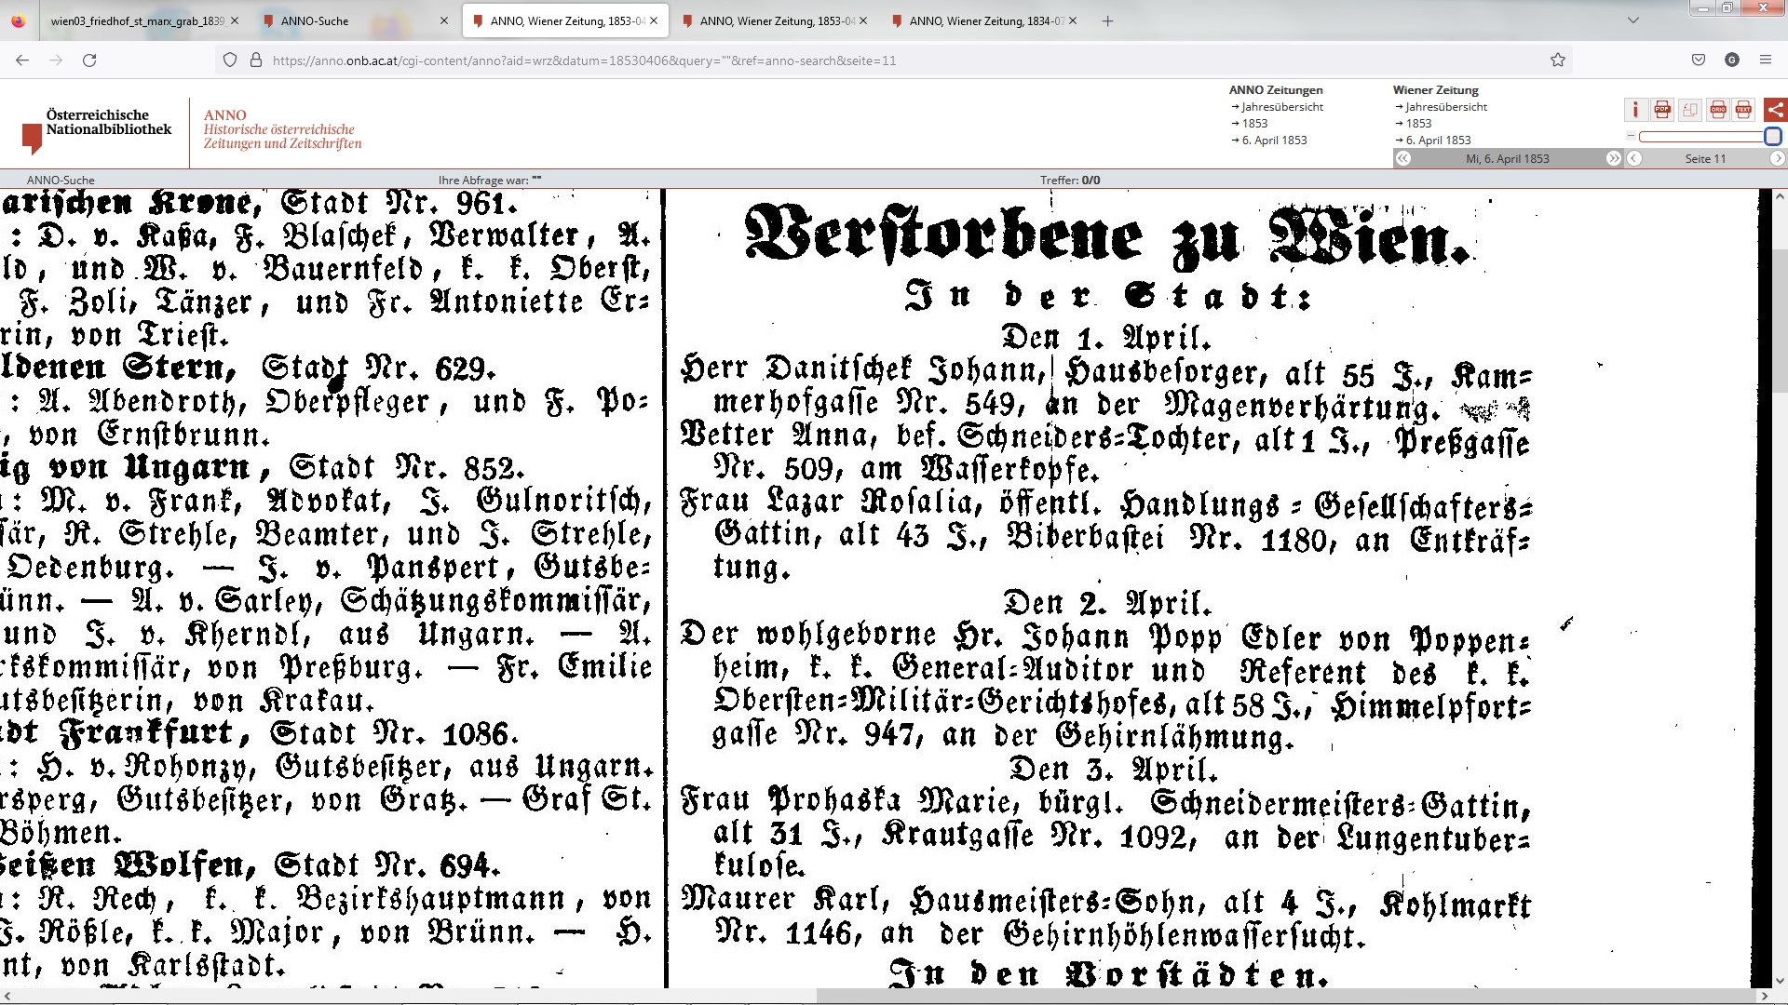The width and height of the screenshot is (1788, 1005).
Task: Adjust the zoom slider handle
Action: 1773,136
